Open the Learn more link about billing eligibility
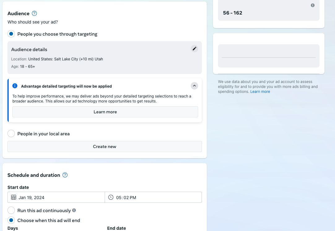 (x=260, y=91)
